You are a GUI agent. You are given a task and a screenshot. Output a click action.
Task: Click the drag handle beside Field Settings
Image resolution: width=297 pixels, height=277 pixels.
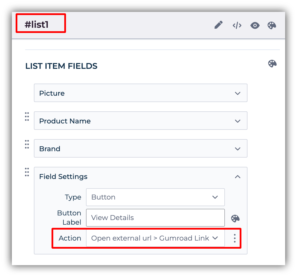[27, 172]
